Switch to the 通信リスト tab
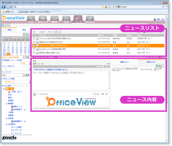The height and width of the screenshot is (146, 172). coord(151,62)
